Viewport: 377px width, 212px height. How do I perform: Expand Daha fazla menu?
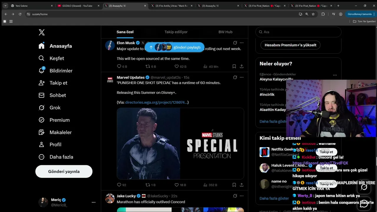pyautogui.click(x=56, y=157)
